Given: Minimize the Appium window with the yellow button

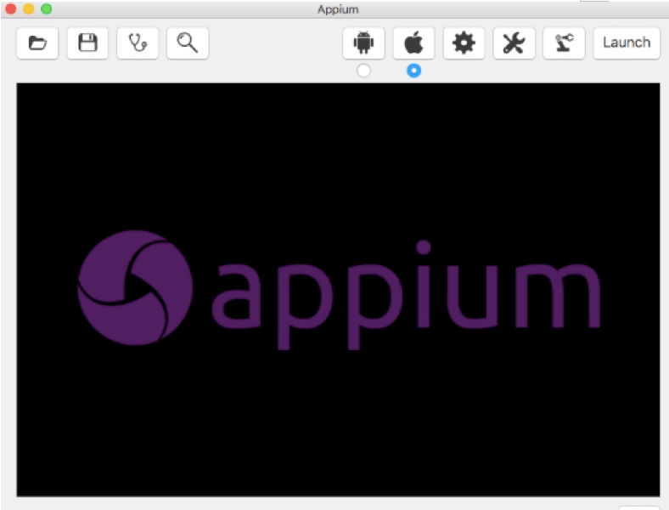Looking at the screenshot, I should click(x=29, y=9).
